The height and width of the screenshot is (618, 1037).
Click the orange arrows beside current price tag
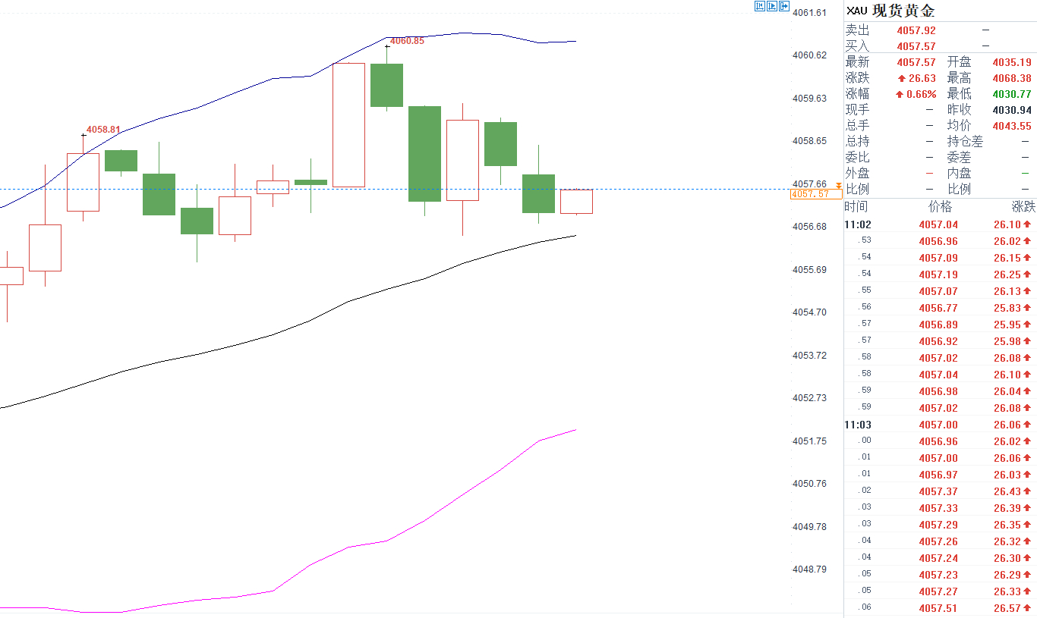tap(838, 186)
